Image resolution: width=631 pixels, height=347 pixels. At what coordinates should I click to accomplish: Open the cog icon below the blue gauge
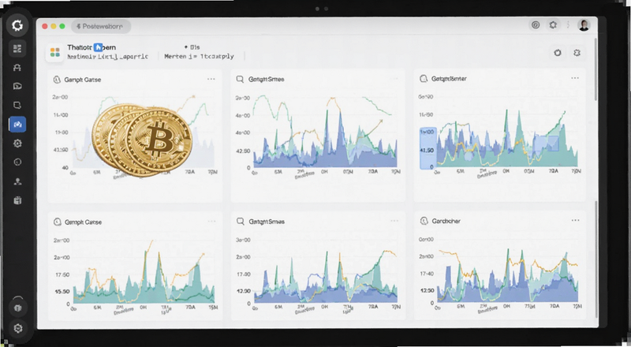pyautogui.click(x=17, y=144)
